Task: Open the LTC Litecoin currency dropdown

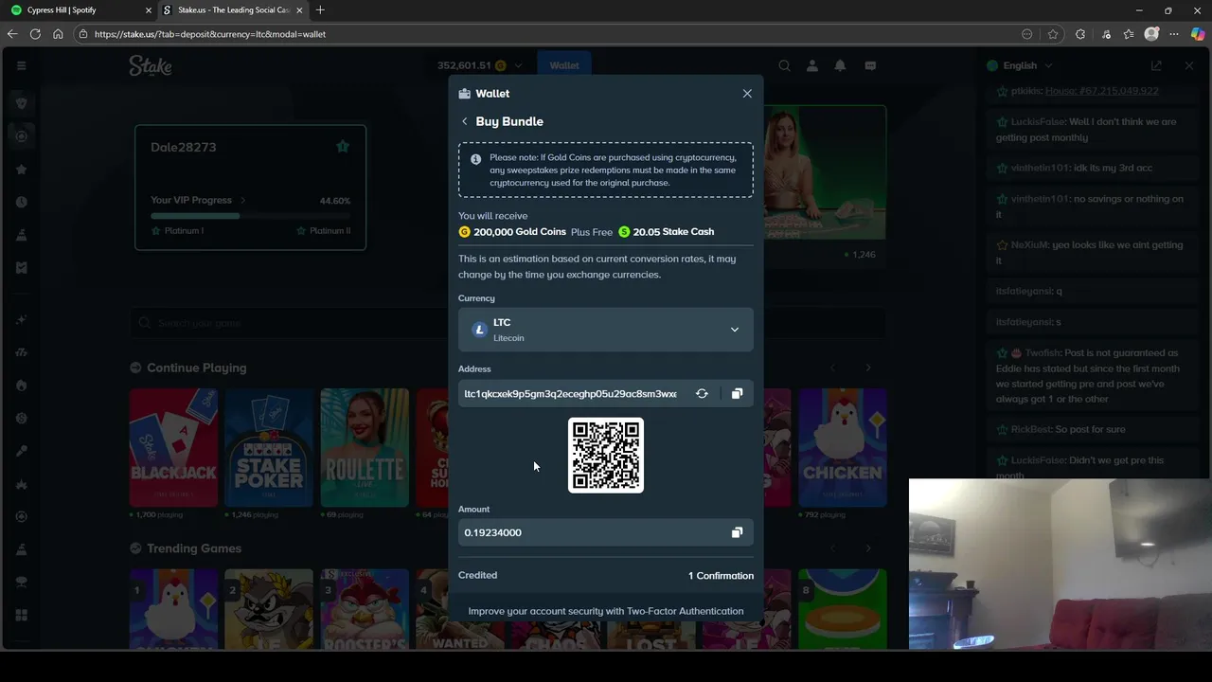Action: [x=606, y=330]
